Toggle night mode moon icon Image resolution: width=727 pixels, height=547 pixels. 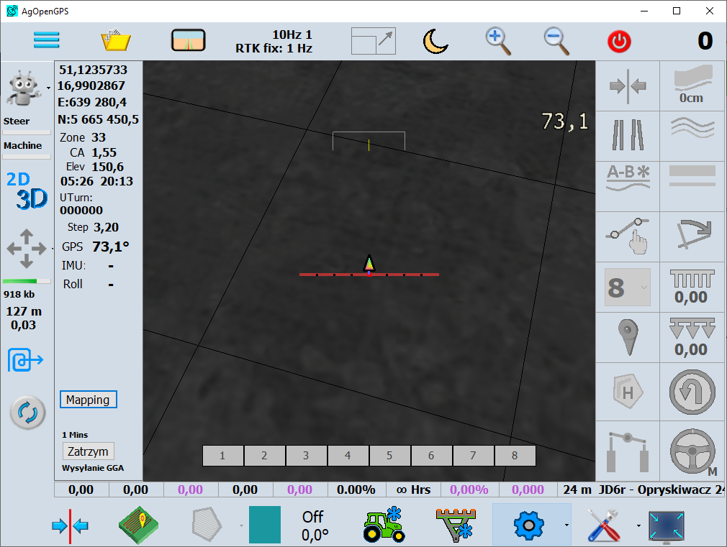pos(435,41)
